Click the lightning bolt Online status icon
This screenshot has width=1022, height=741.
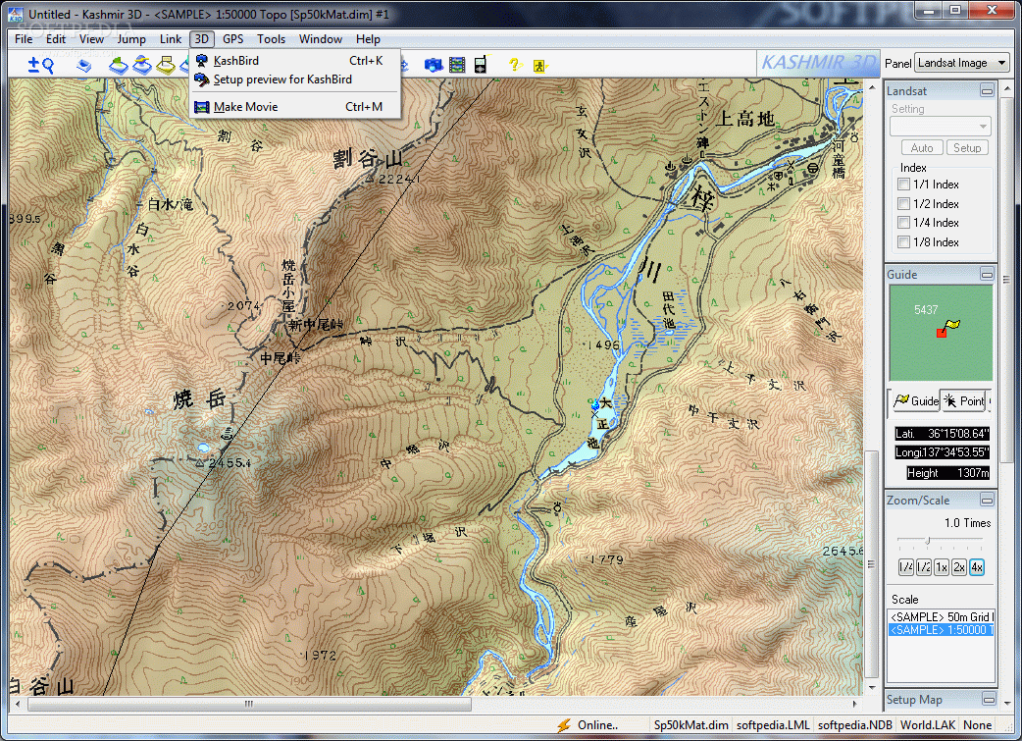563,724
